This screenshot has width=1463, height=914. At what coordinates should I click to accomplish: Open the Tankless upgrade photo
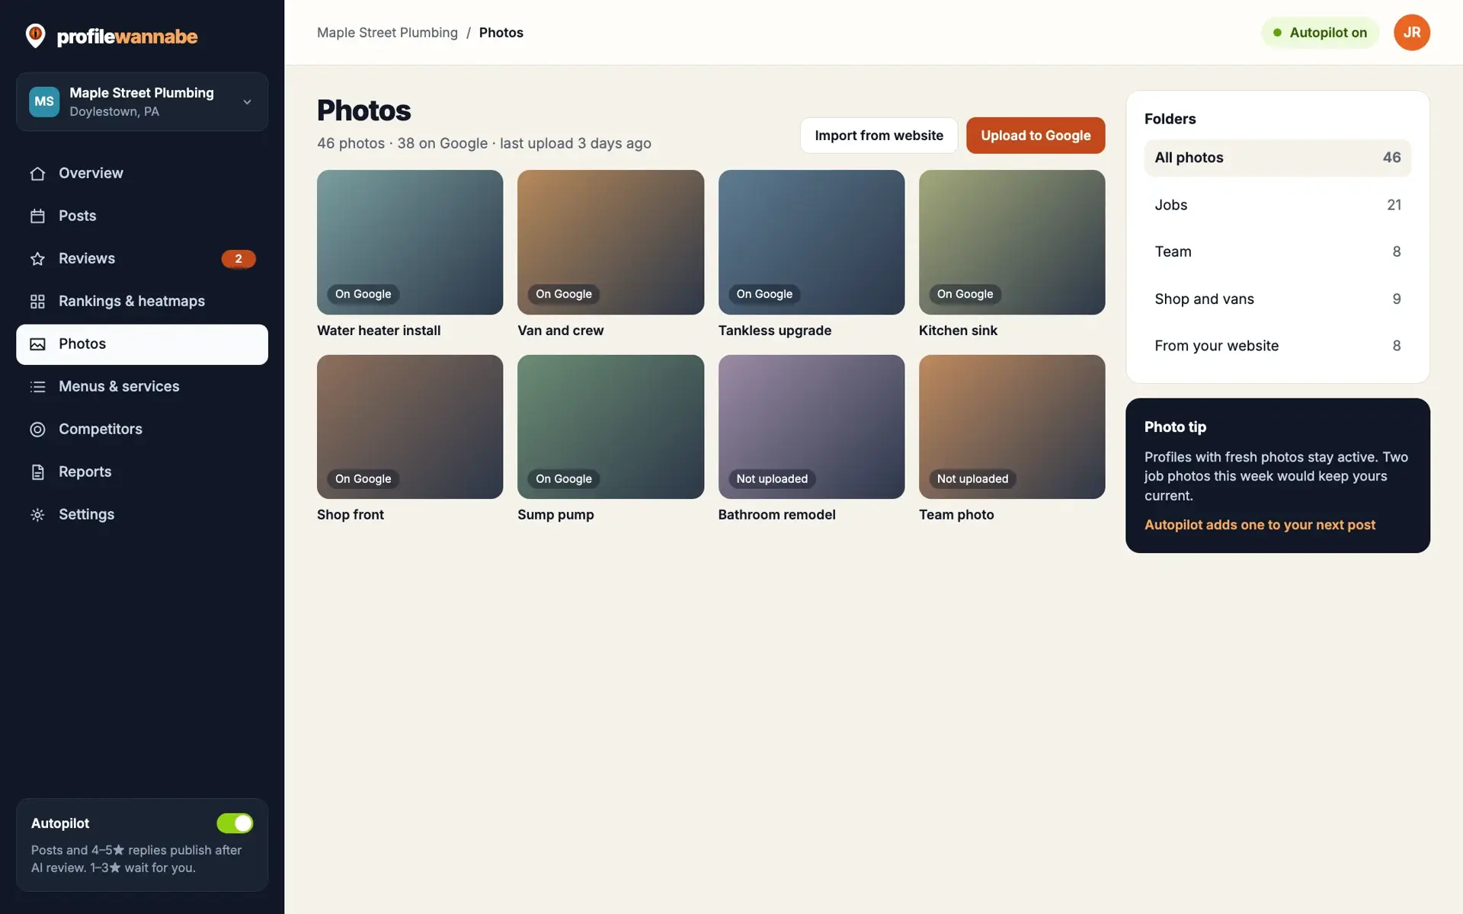[812, 242]
